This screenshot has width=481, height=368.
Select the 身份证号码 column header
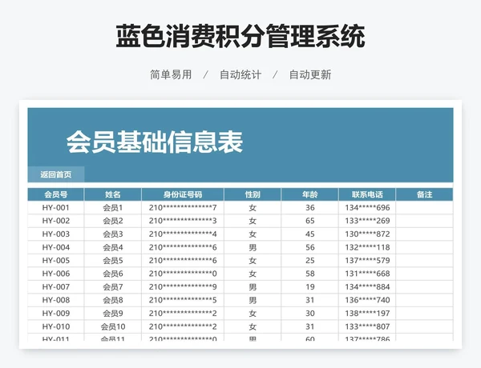click(x=183, y=194)
